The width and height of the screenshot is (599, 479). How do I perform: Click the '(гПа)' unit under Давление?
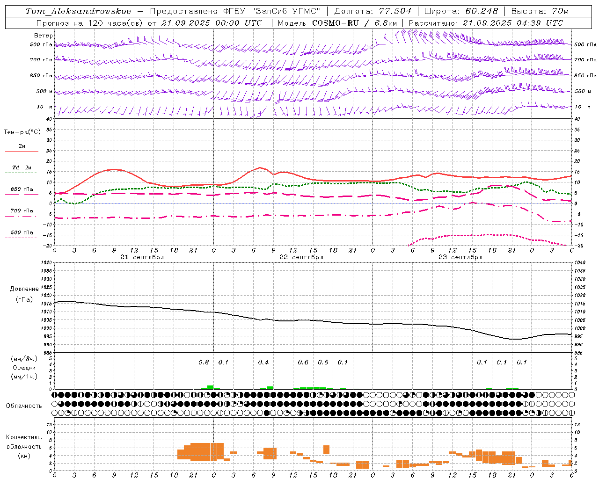24,300
